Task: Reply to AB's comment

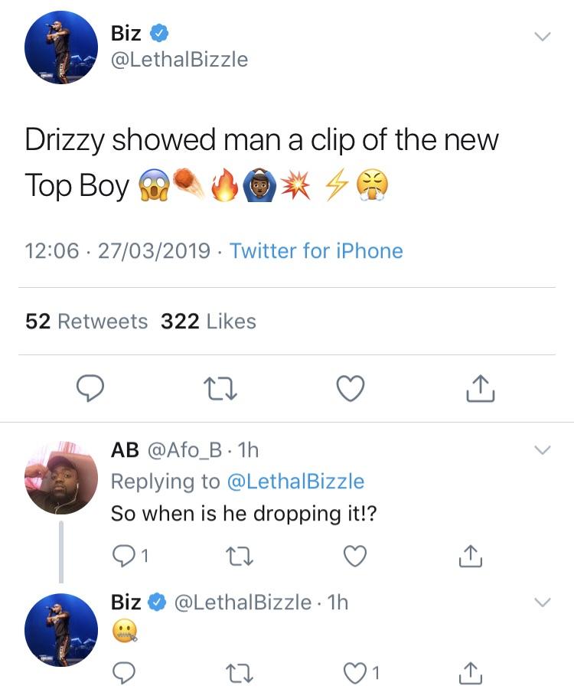Action: 124,553
